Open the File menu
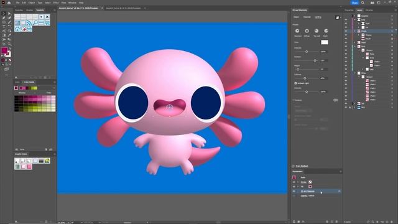Screen dimensions: 398x224 click(x=18, y=2)
